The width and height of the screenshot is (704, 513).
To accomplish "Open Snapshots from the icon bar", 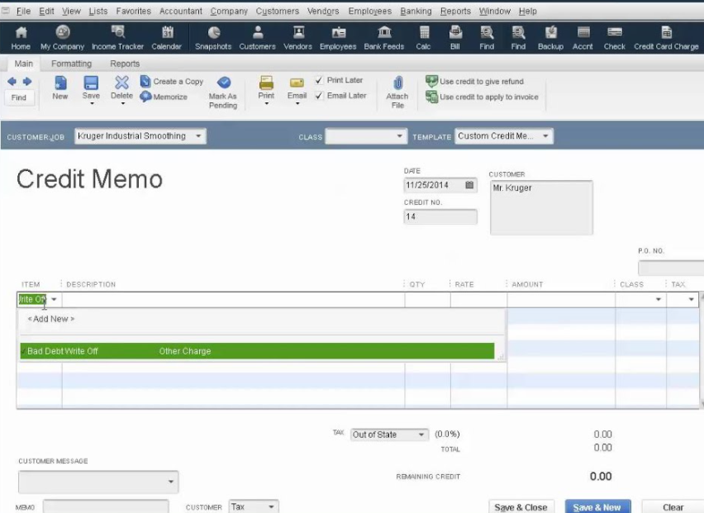I will coord(213,38).
